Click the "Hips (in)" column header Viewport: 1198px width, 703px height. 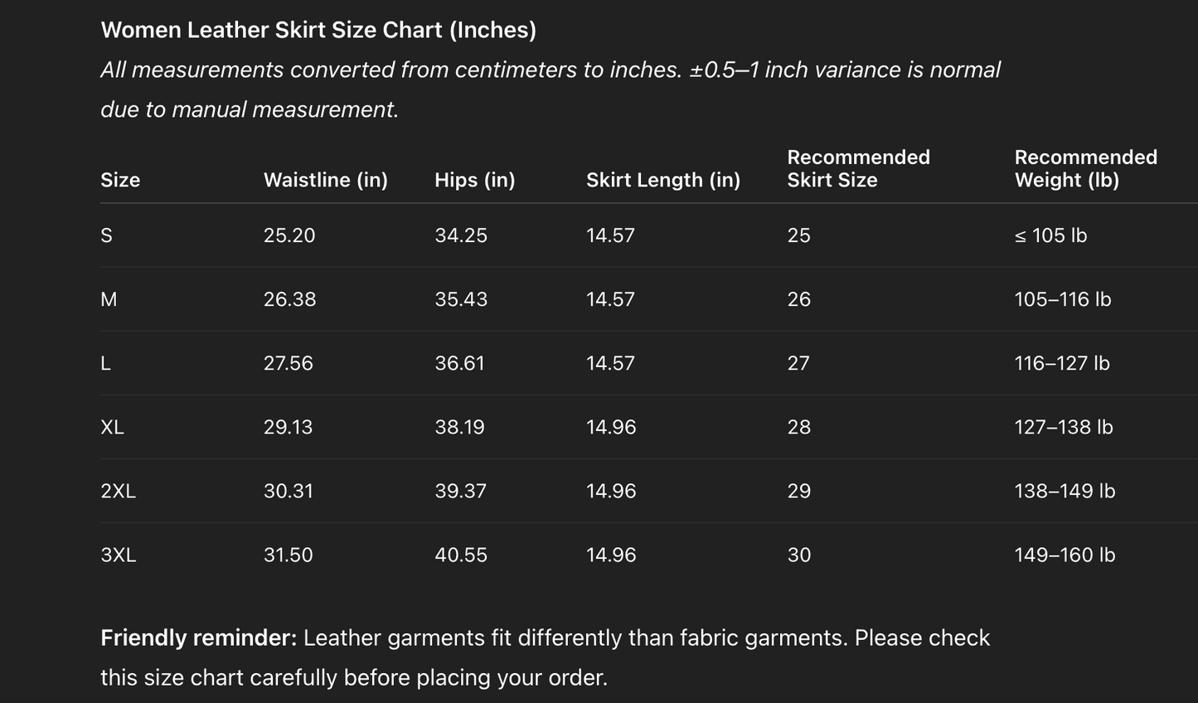pos(474,180)
